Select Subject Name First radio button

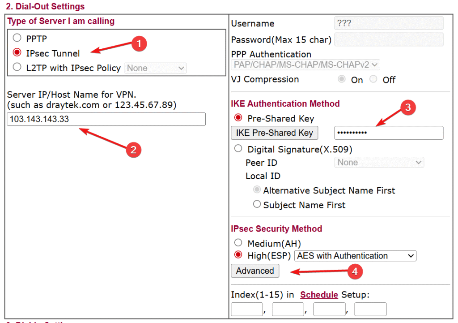(257, 204)
